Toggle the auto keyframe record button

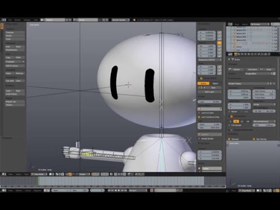click(152, 190)
